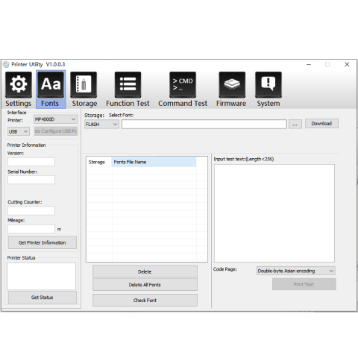
Task: Open the Firmware chip icon
Action: pos(232,84)
